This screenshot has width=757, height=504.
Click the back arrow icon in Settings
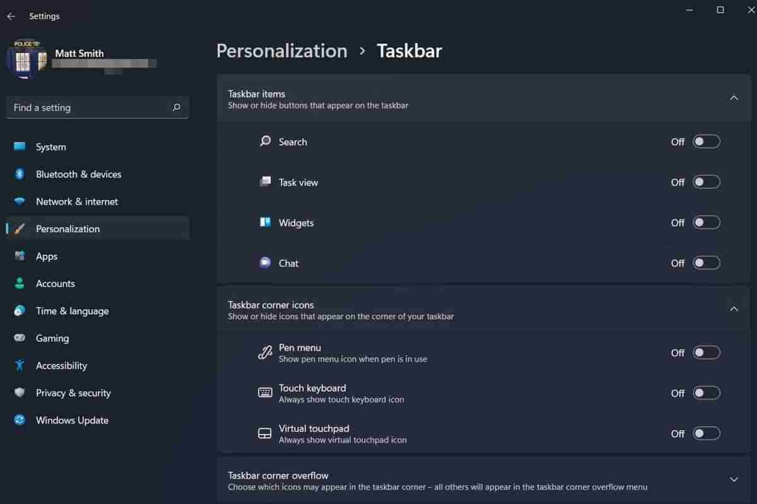point(11,16)
